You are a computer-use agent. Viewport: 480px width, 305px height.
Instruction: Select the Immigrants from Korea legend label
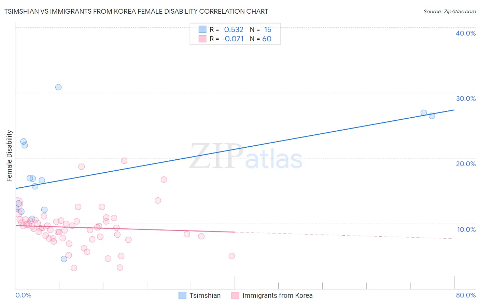click(278, 295)
